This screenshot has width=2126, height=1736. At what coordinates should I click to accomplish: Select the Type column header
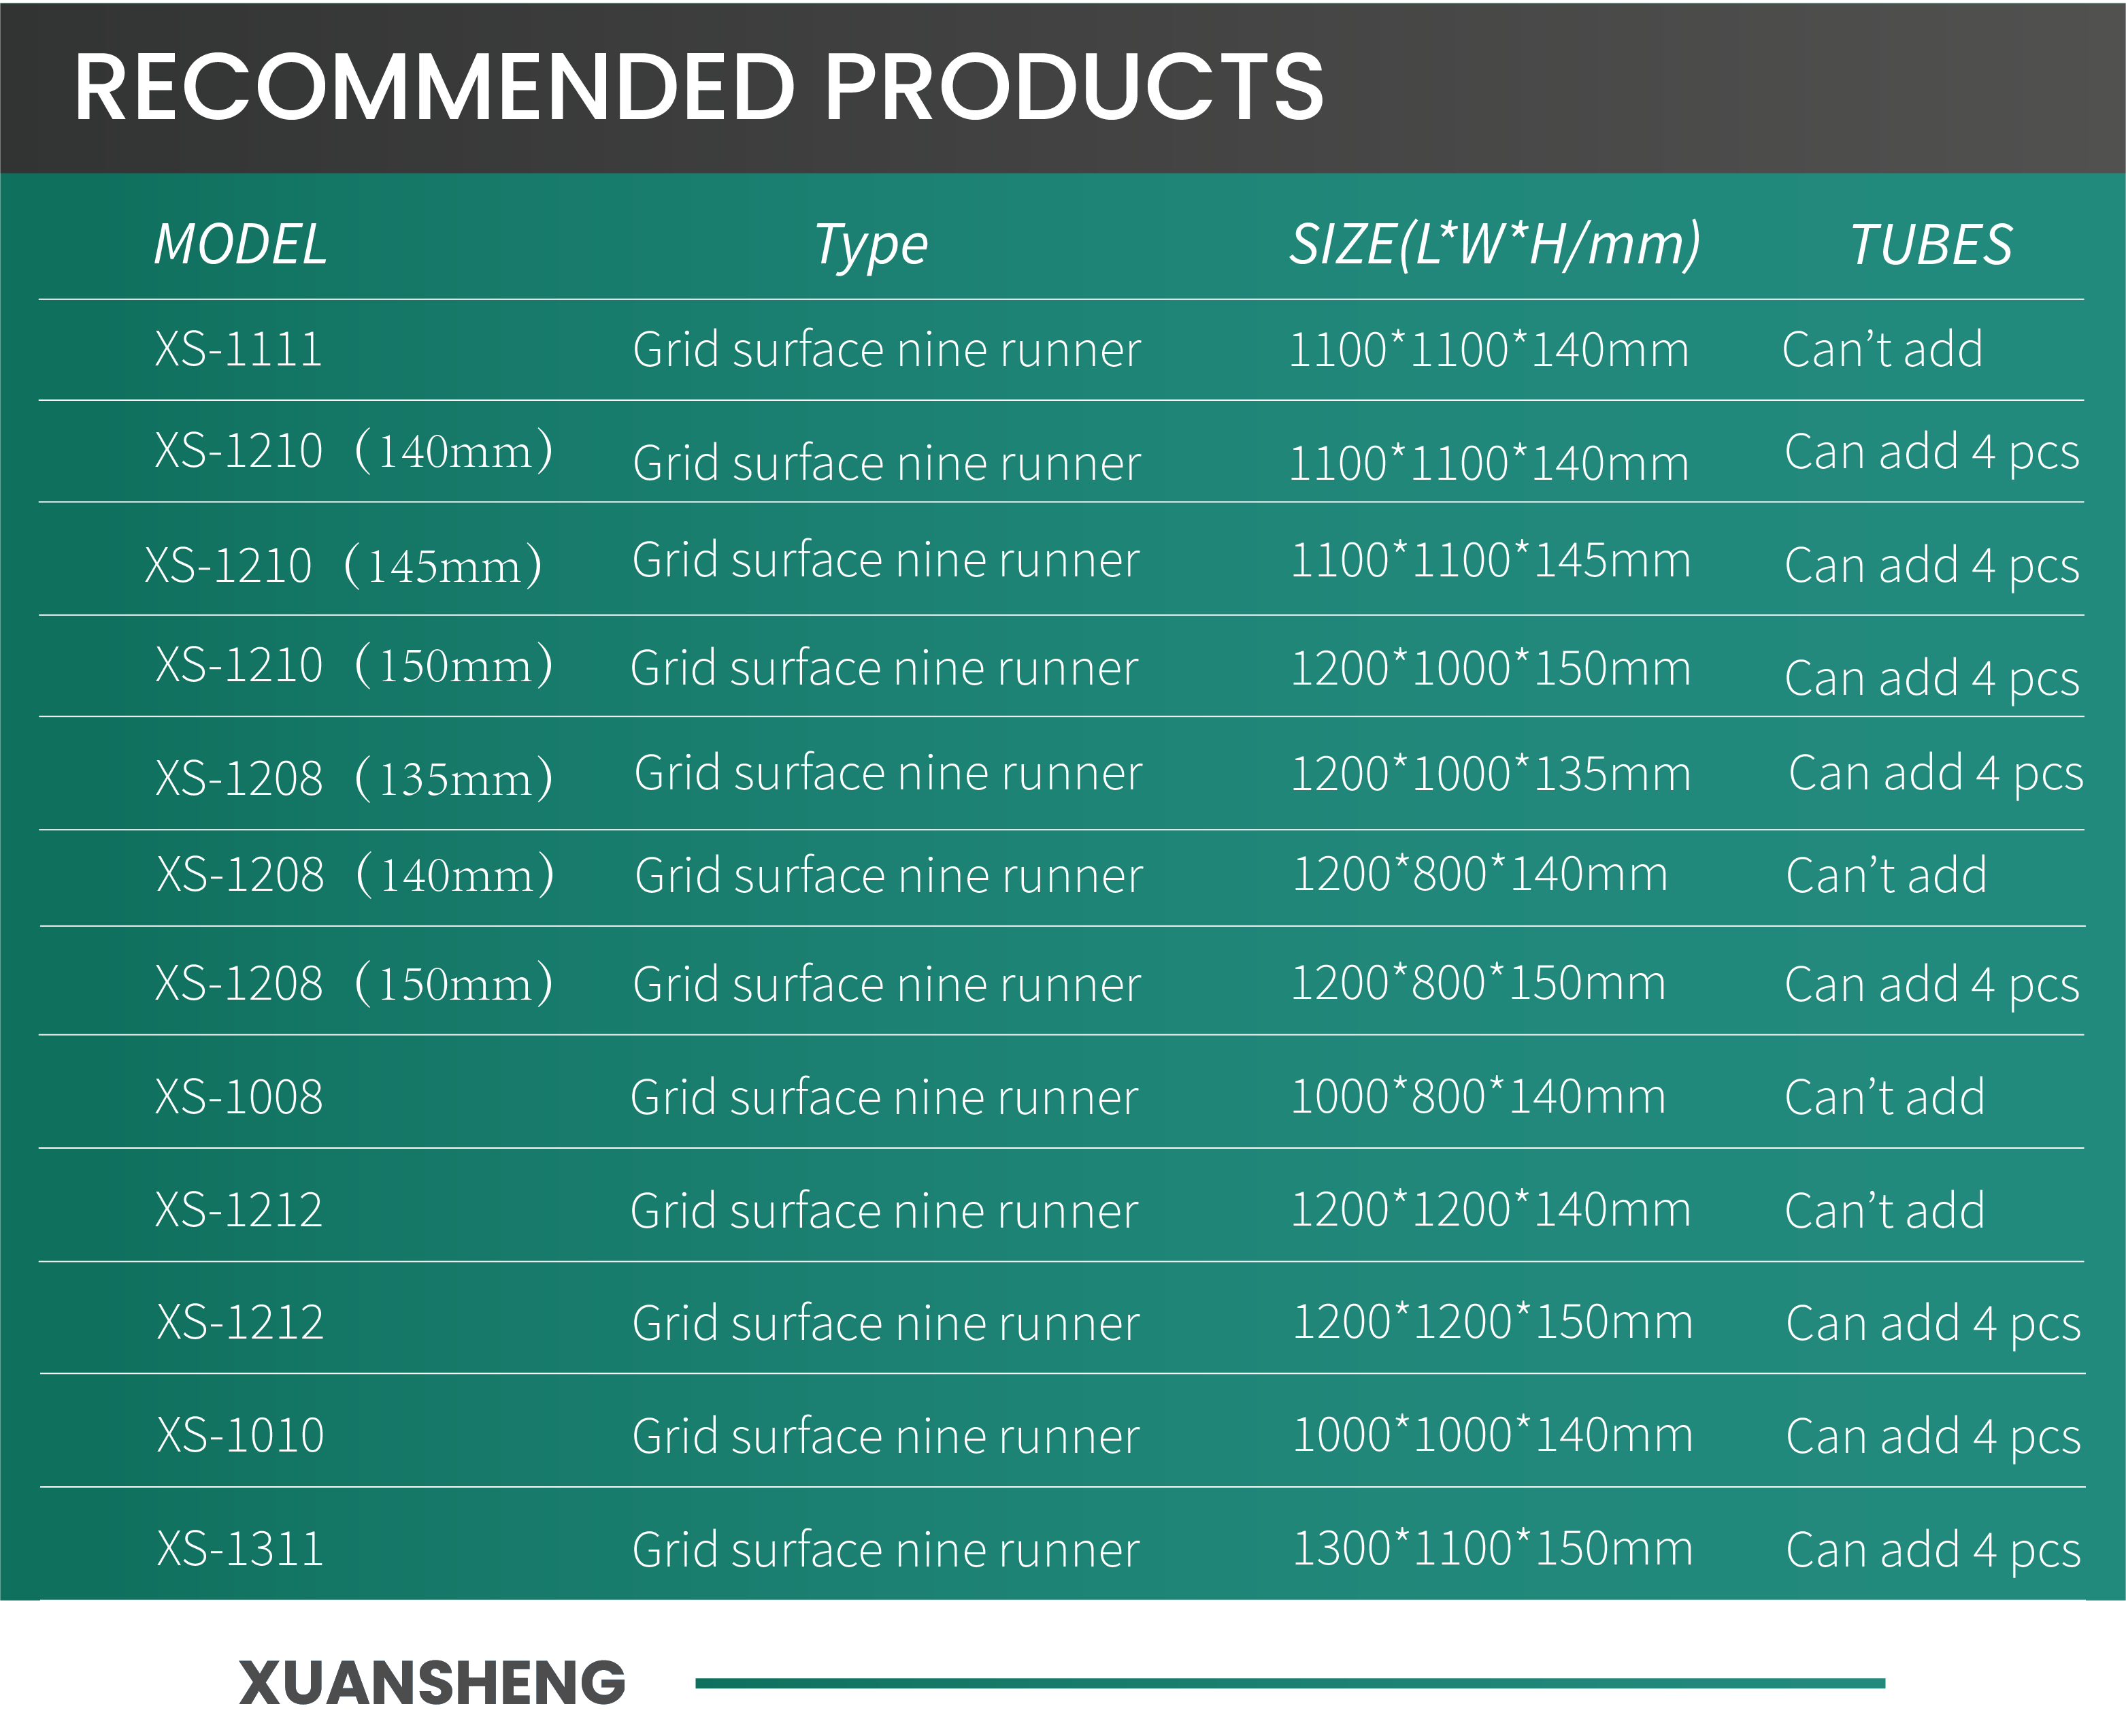point(871,246)
